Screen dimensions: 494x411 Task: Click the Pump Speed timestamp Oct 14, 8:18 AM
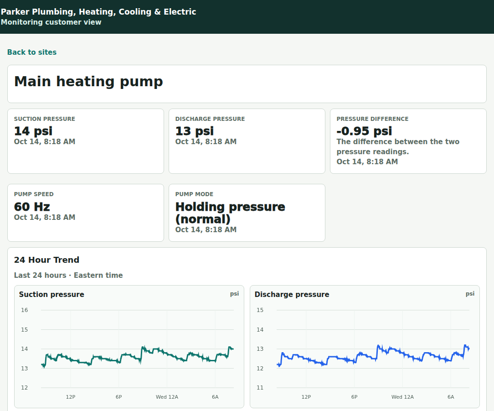(44, 217)
